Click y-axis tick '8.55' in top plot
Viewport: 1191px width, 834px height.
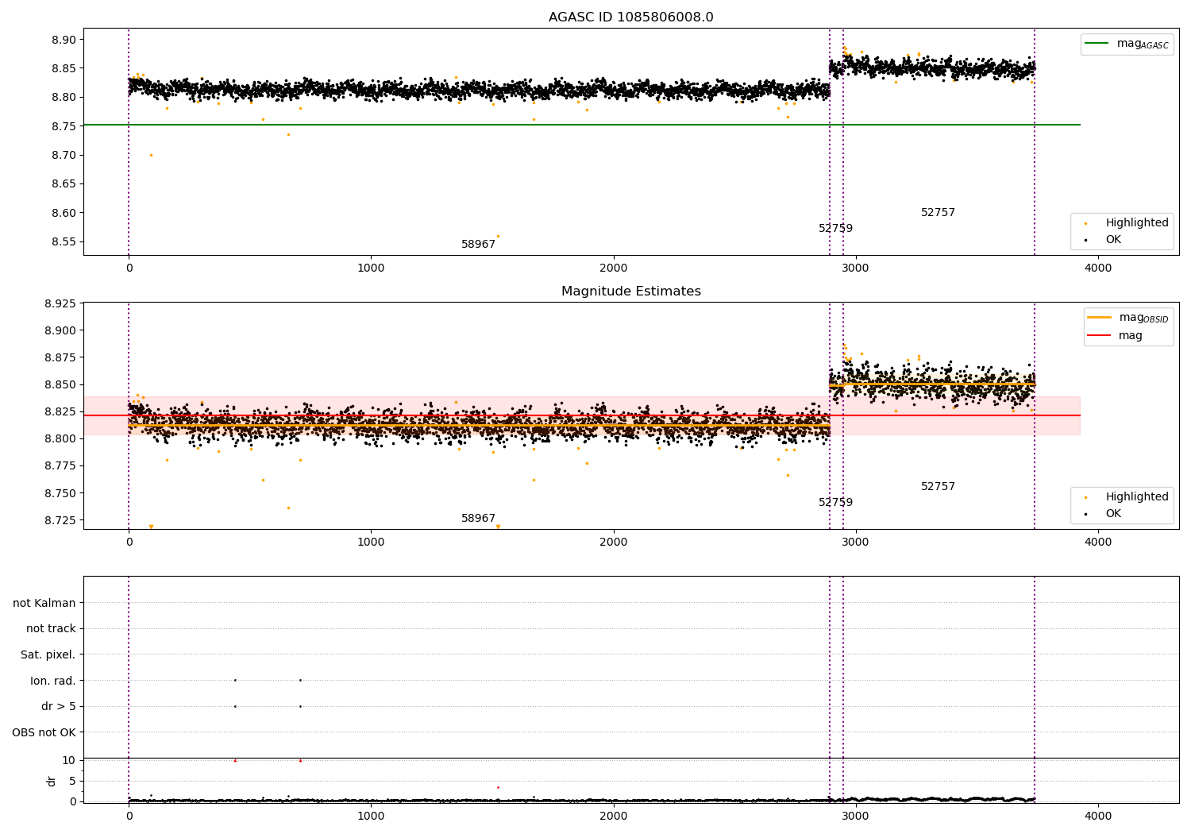(63, 241)
